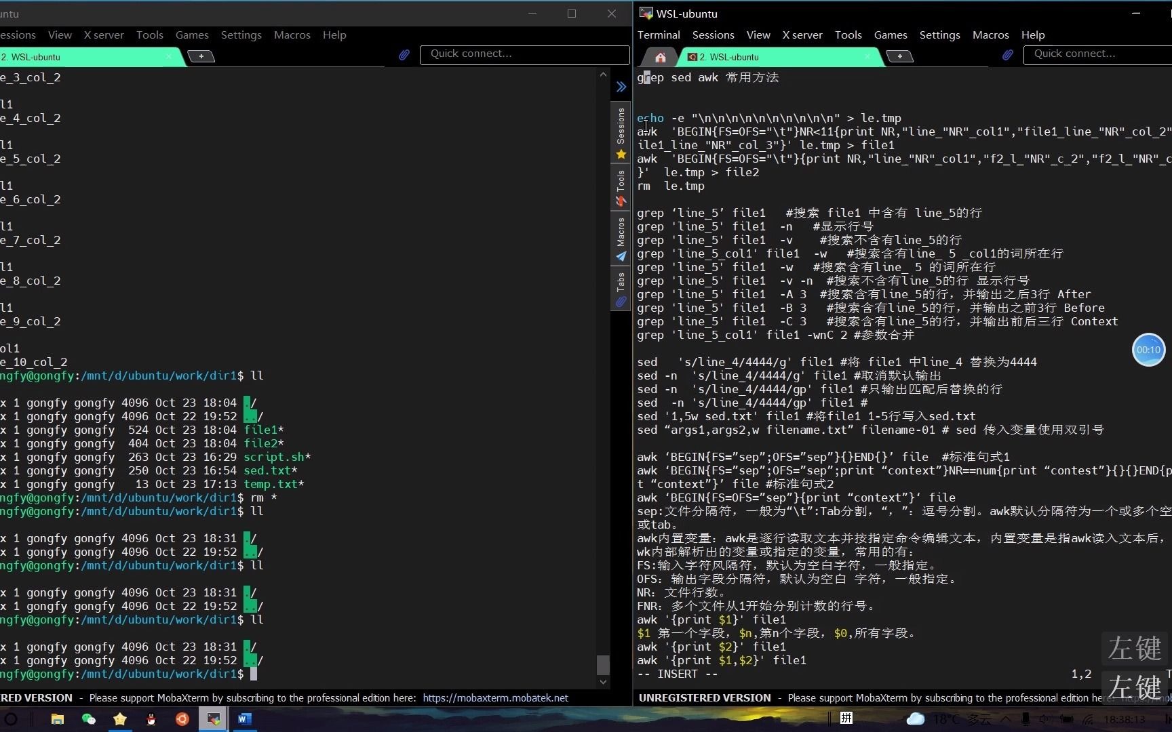Click the volume speaker icon in tray

[1045, 719]
